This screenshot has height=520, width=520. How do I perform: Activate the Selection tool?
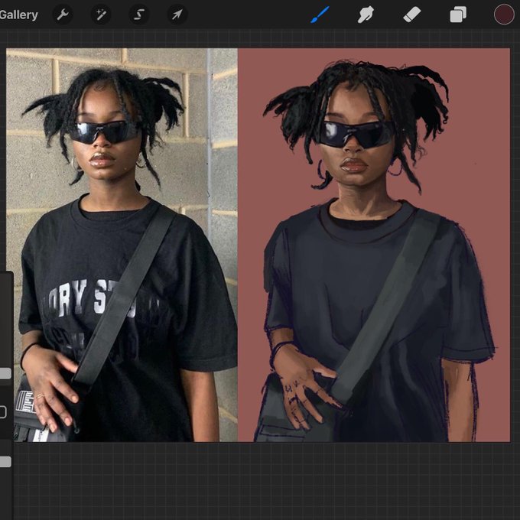pos(139,15)
